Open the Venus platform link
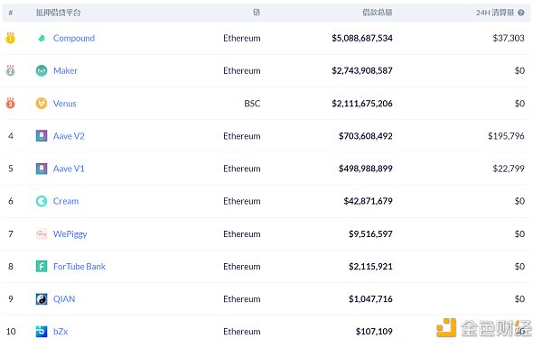Screen dimensions: 542x347 click(x=65, y=104)
